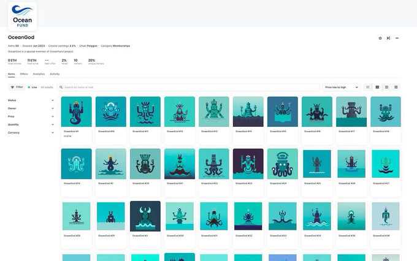417x261 pixels.
Task: Expand the Owner filter section
Action: click(31, 108)
